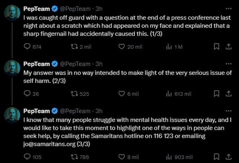View the 613 mil views analytics
Viewport: 239px width, 163px height.
[168, 93]
